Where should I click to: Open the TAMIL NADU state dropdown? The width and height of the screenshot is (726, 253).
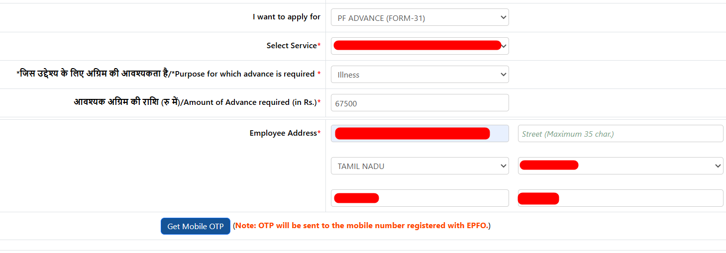[x=419, y=166]
